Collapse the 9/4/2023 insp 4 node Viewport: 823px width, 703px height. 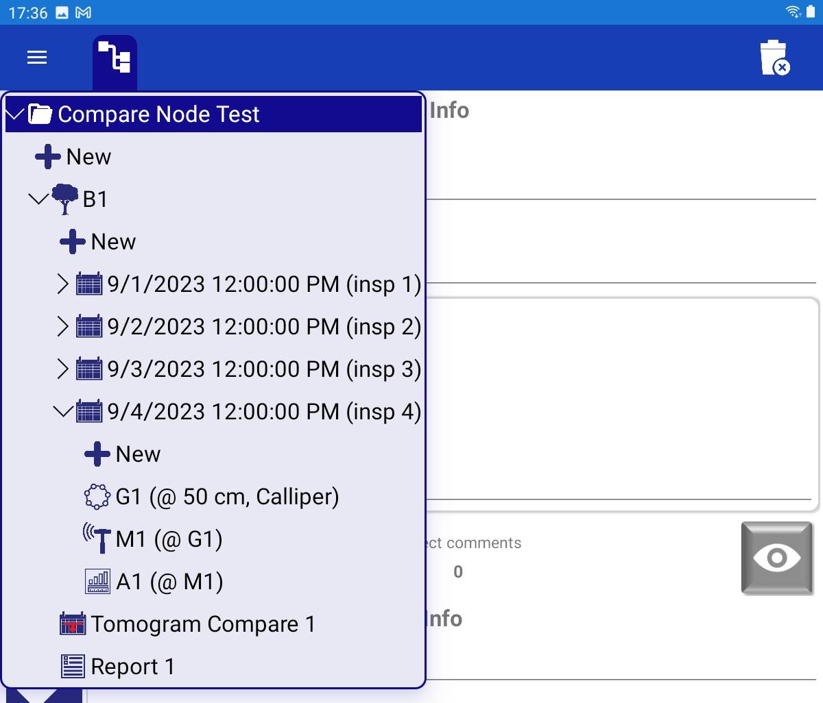(63, 411)
